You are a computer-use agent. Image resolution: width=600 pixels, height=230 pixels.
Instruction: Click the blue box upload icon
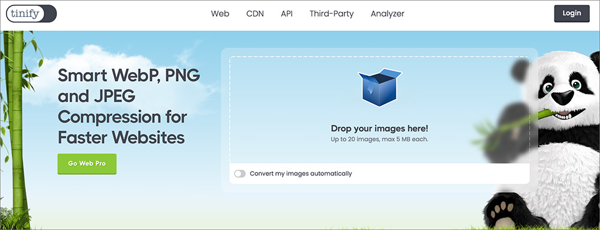[x=380, y=87]
